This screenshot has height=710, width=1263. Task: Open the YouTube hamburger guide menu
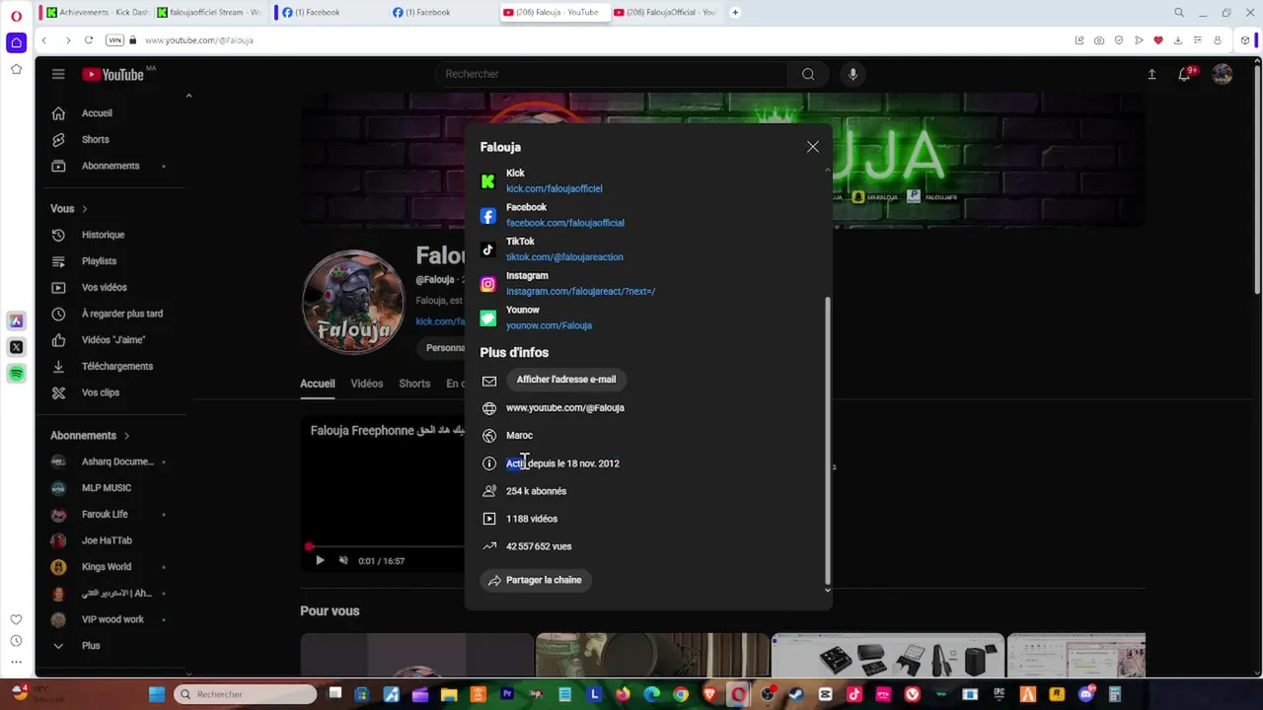tap(58, 74)
